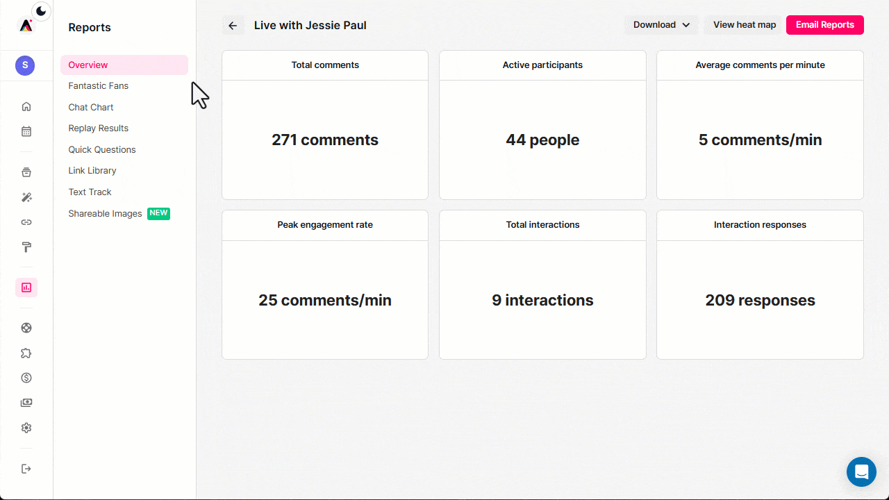Open Replay Results section

98,128
